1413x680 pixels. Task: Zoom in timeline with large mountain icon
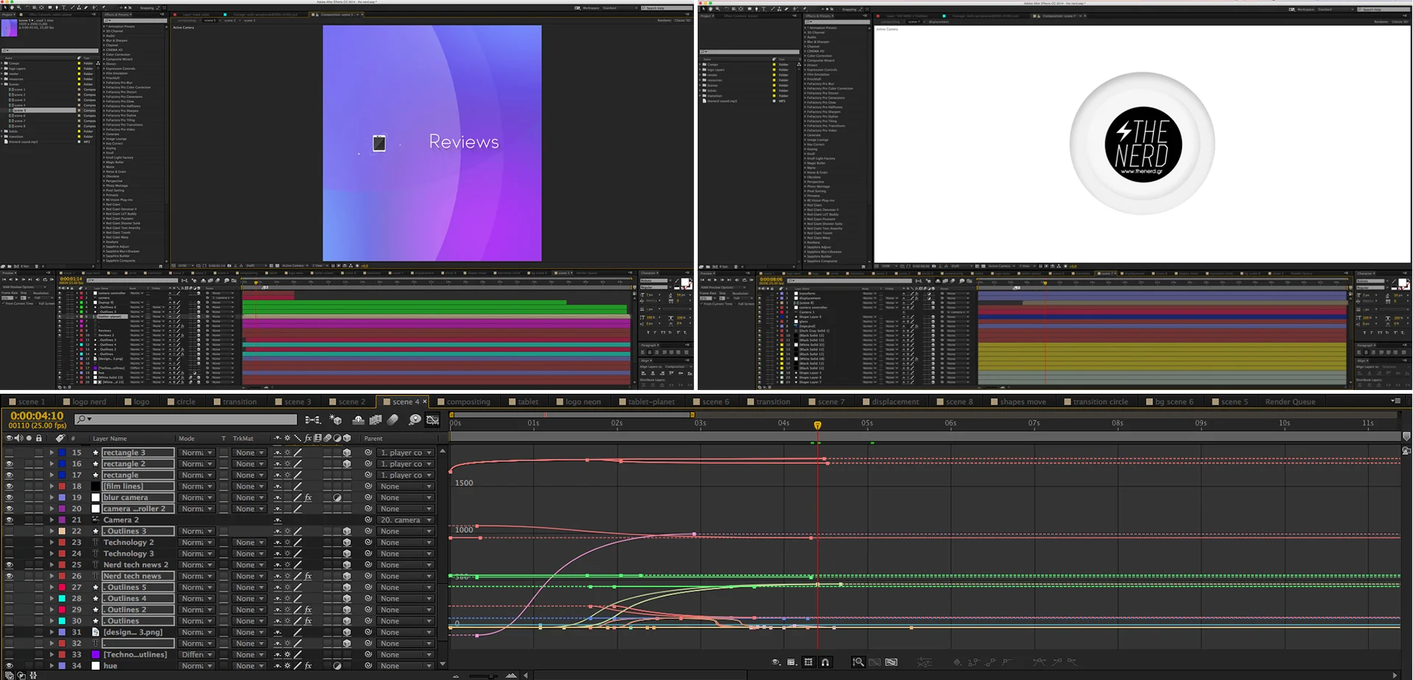[511, 675]
